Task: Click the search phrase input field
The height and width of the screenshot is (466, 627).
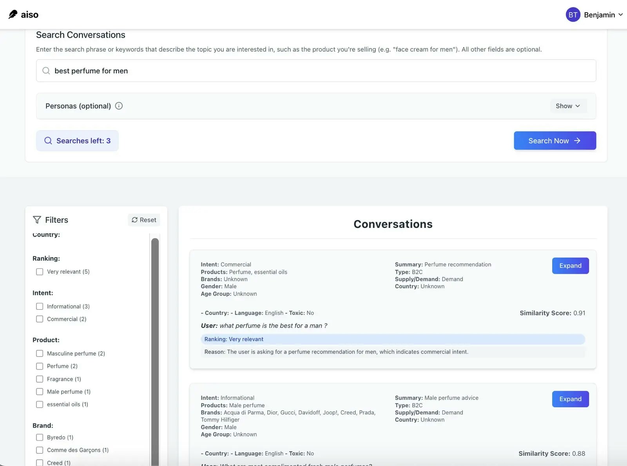Action: [x=316, y=71]
